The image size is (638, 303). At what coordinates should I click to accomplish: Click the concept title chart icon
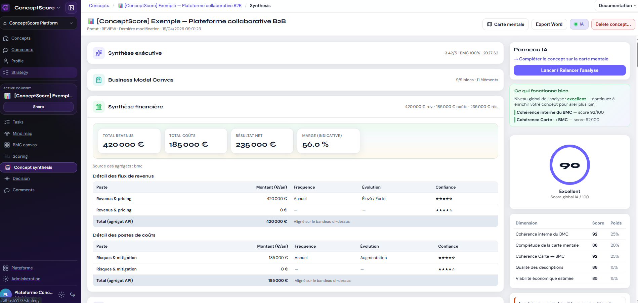pyautogui.click(x=91, y=21)
